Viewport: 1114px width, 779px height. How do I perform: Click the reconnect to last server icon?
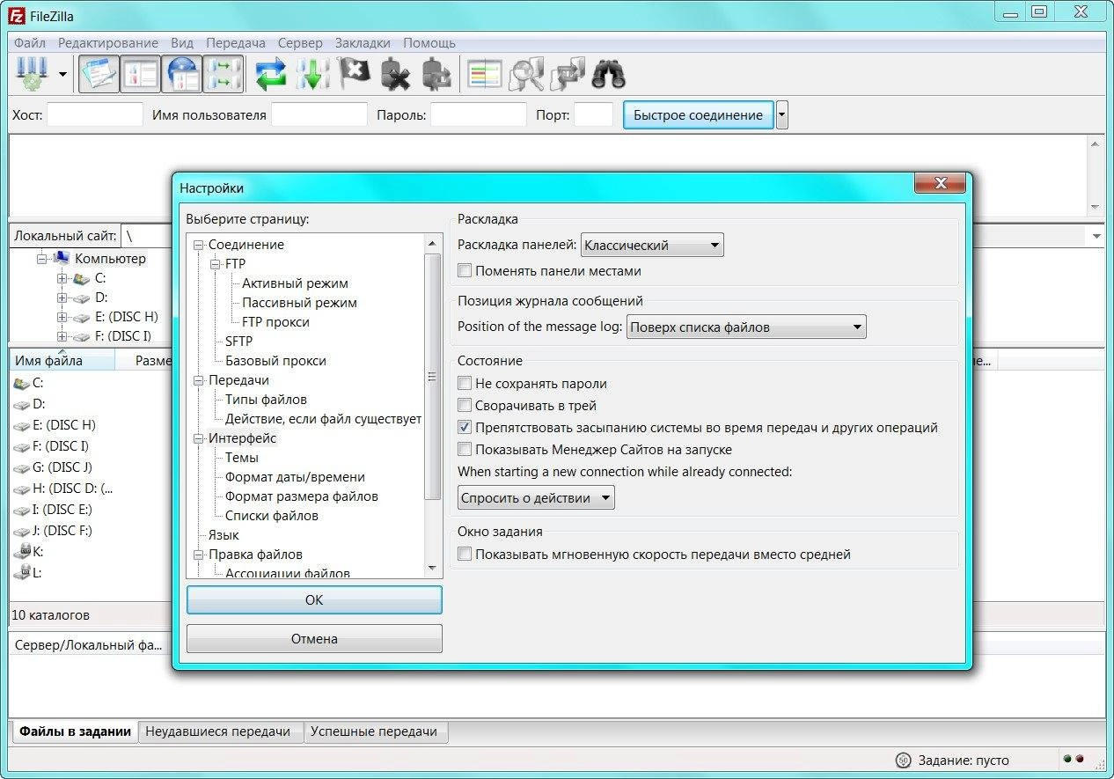pyautogui.click(x=437, y=74)
